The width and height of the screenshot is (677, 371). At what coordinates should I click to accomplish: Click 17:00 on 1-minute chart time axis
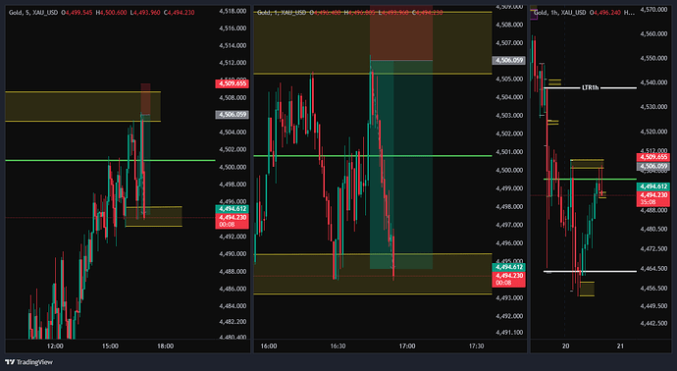(407, 345)
